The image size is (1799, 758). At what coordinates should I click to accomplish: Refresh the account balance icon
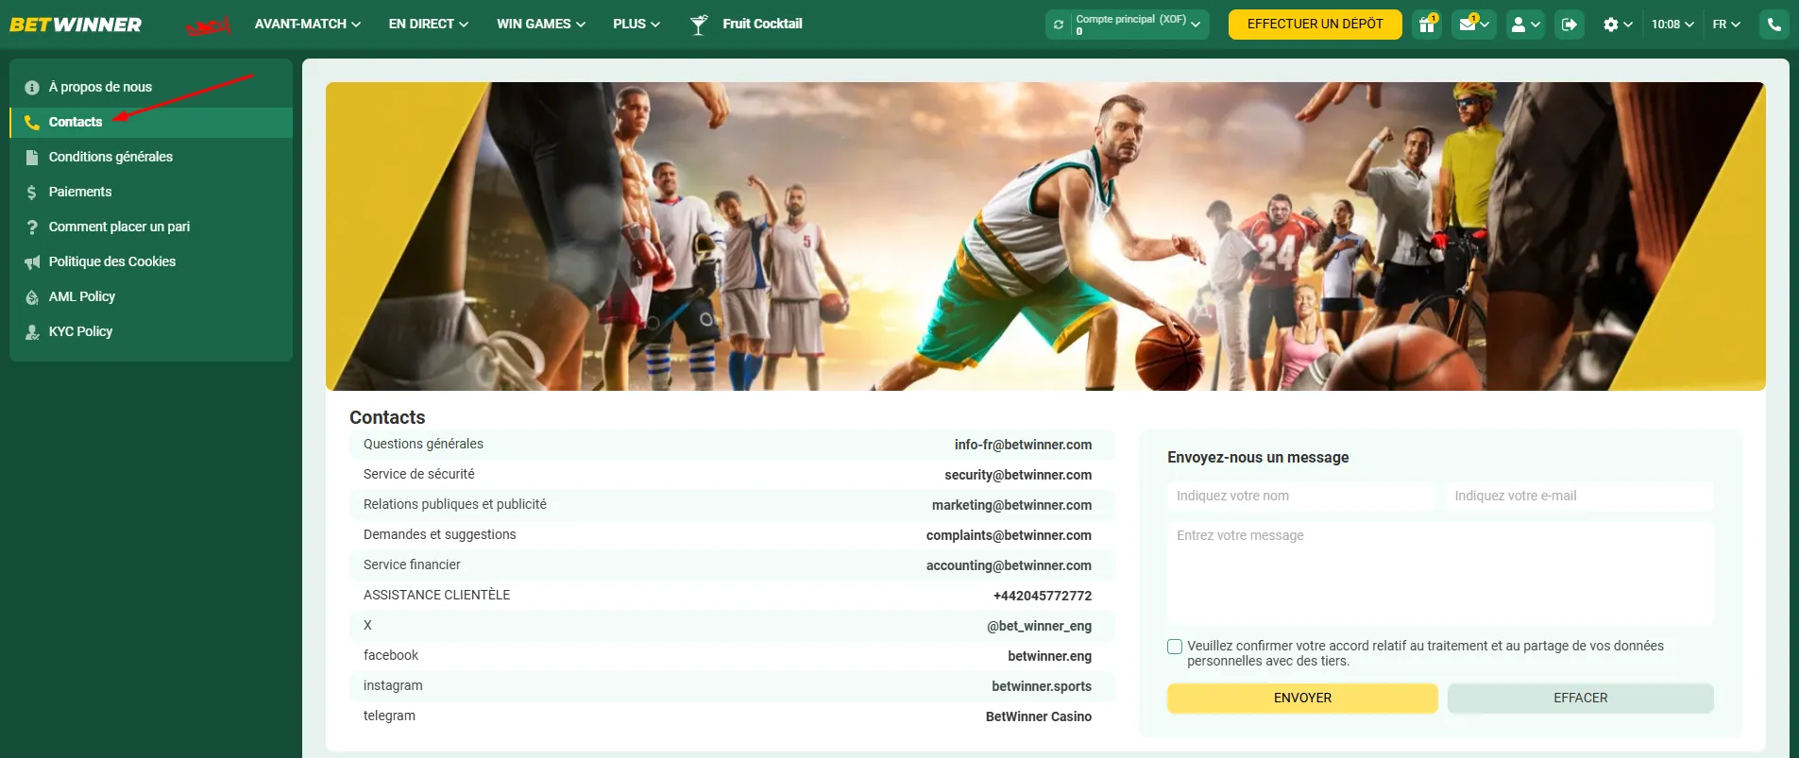click(1059, 25)
